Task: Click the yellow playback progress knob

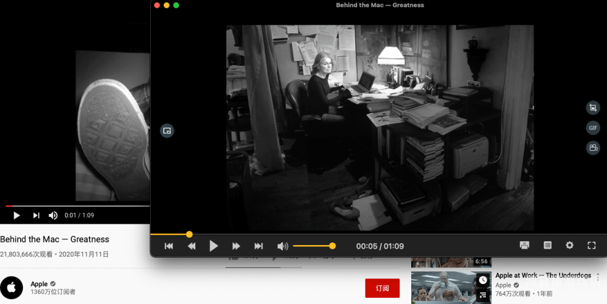Action: point(189,234)
